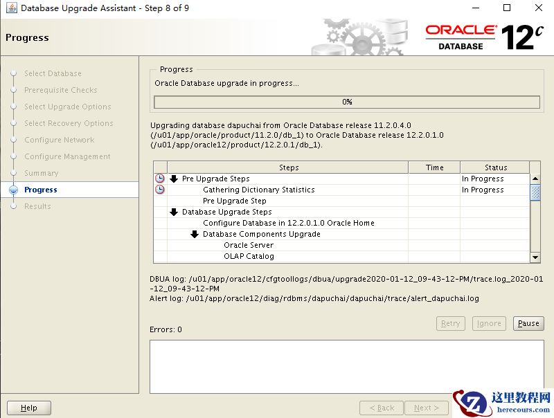Click the Next button
Image resolution: width=554 pixels, height=418 pixels.
pyautogui.click(x=427, y=408)
